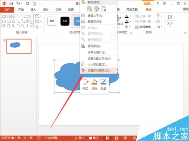Switch to the 动画 ribbon tab

pos(71,9)
